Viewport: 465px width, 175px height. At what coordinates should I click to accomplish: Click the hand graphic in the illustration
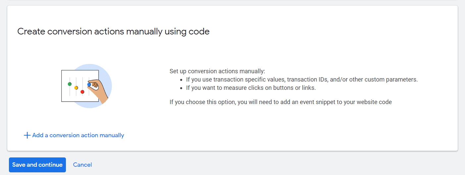click(x=99, y=90)
